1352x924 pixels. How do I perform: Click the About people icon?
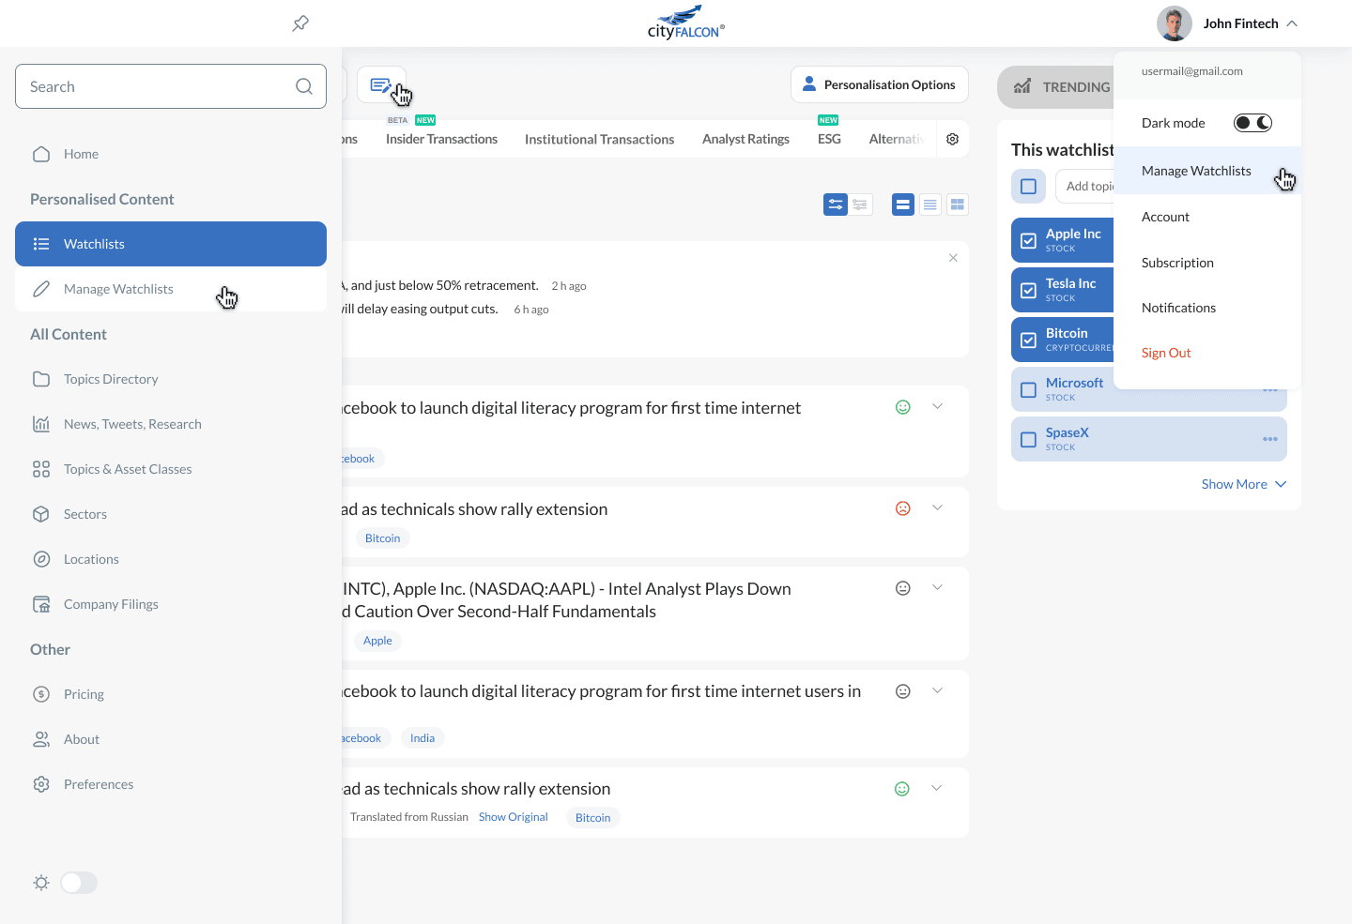pyautogui.click(x=41, y=739)
